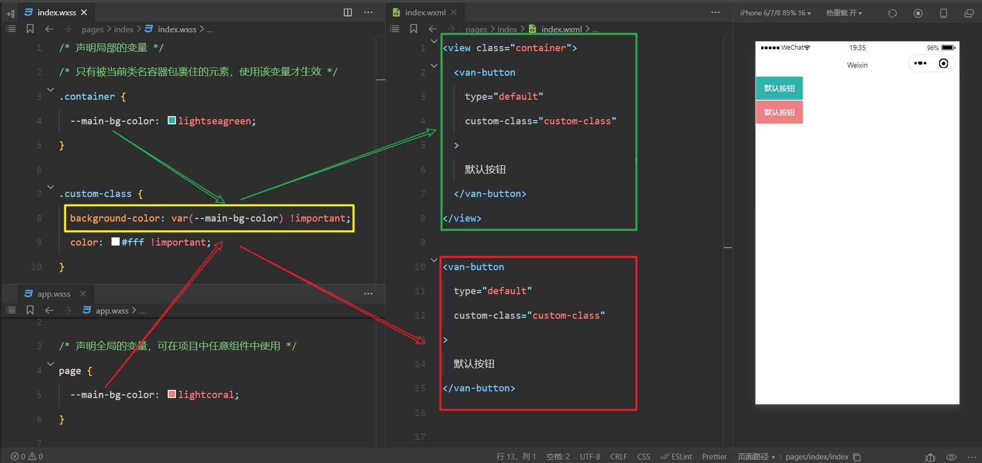
Task: Open the 页面路径 dropdown in status bar
Action: coord(756,457)
